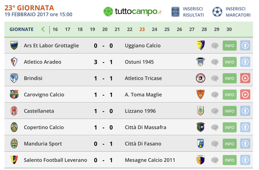Click the tuttocampo.it logo
This screenshot has height=170, width=259.
(x=133, y=11)
